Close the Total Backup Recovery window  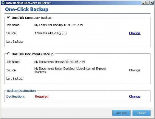coord(152,3)
